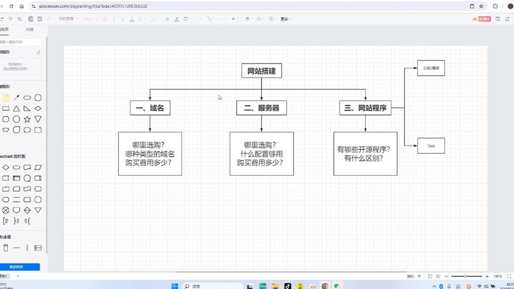Open the AI assistant button
The width and height of the screenshot is (514, 289).
point(482,19)
